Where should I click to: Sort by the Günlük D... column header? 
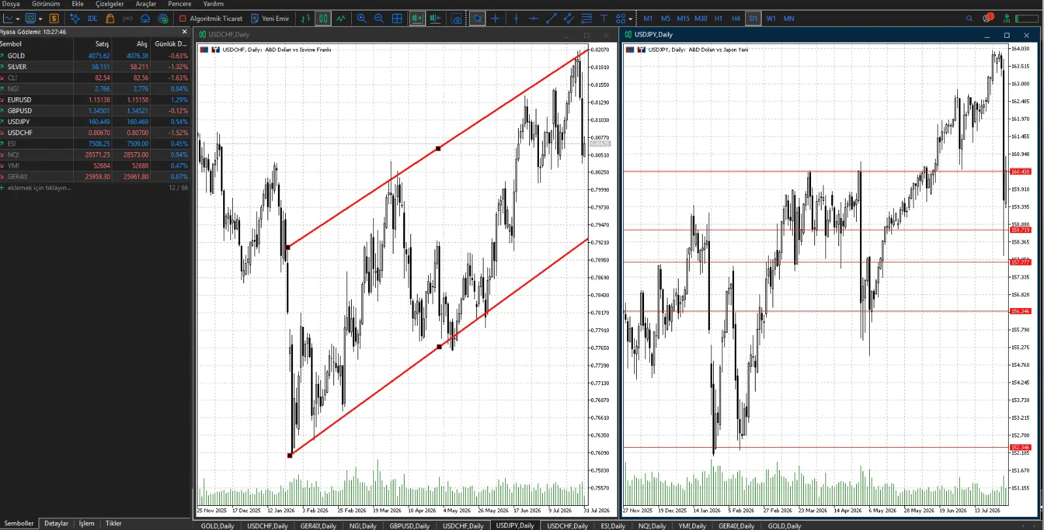pyautogui.click(x=170, y=44)
